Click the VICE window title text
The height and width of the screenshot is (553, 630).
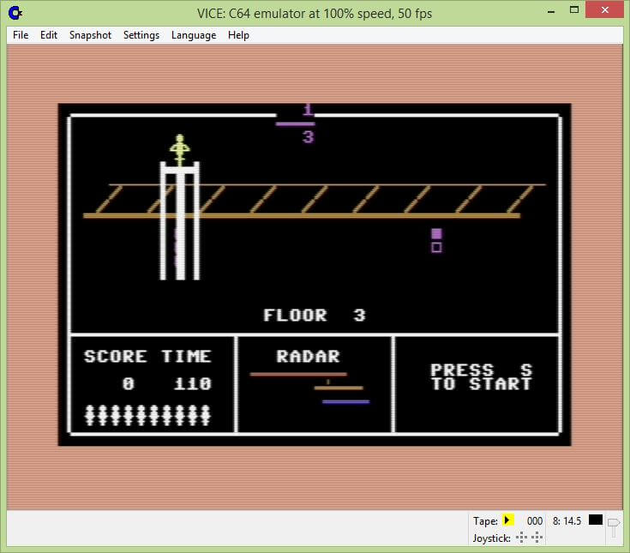(x=315, y=14)
